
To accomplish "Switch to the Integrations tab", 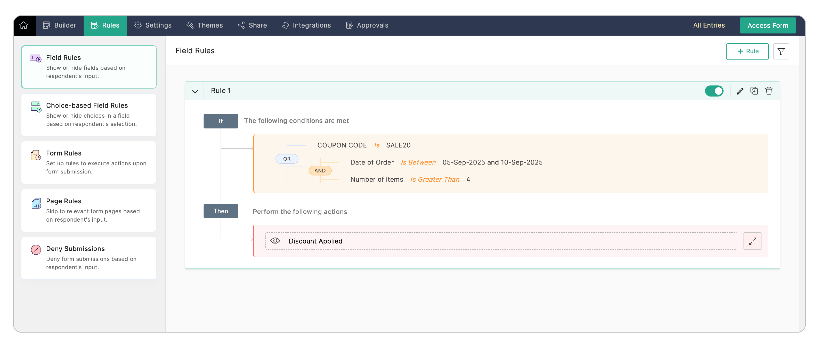I will (306, 25).
